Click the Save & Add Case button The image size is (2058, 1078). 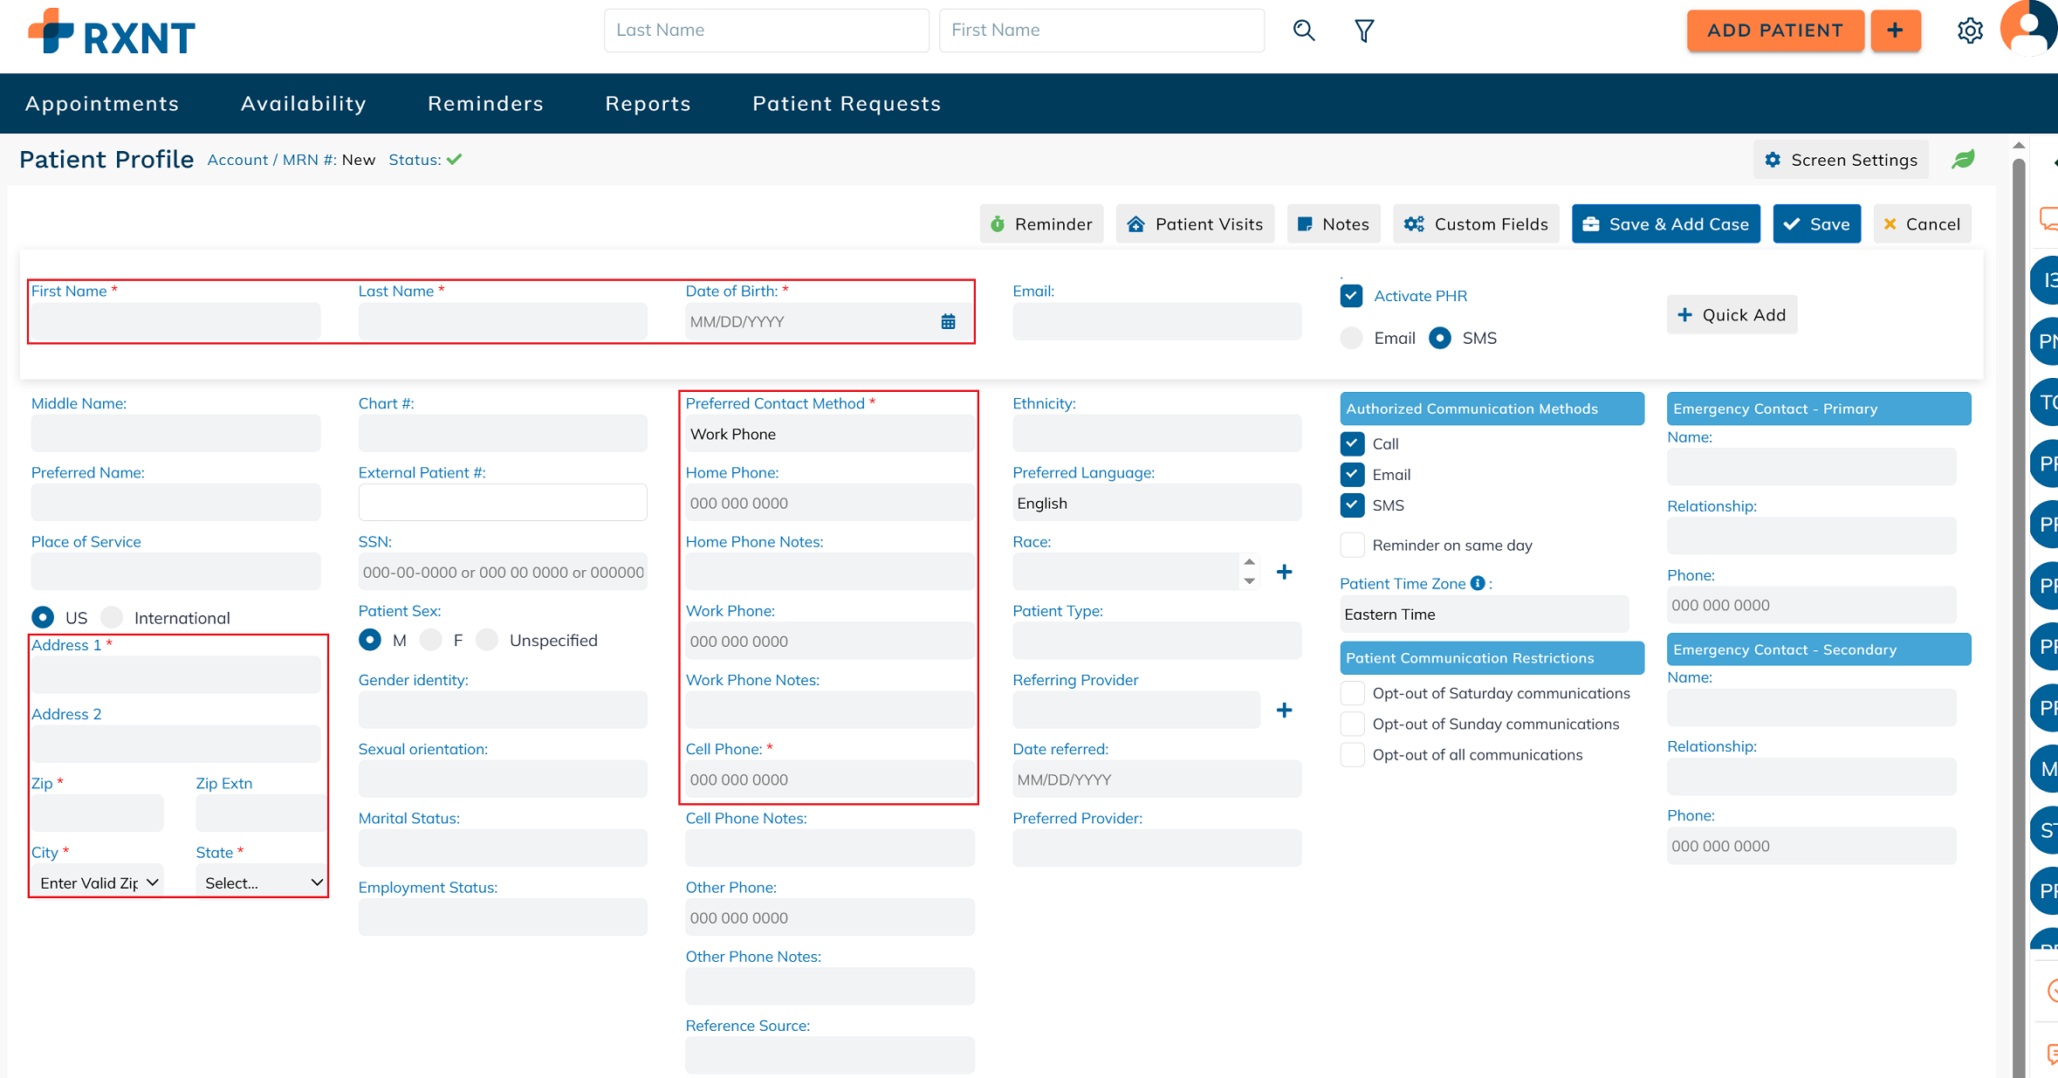(x=1665, y=224)
